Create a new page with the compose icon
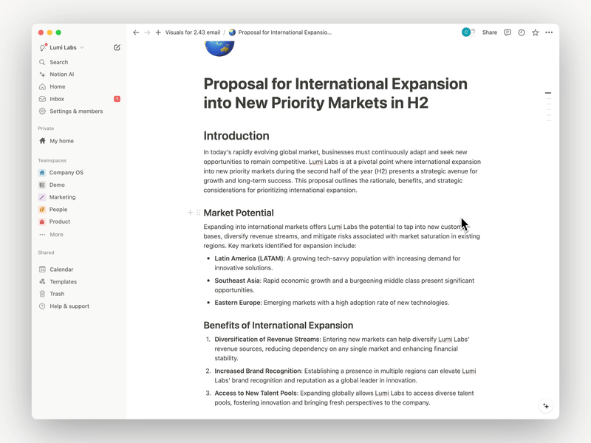The height and width of the screenshot is (443, 591). (x=117, y=47)
